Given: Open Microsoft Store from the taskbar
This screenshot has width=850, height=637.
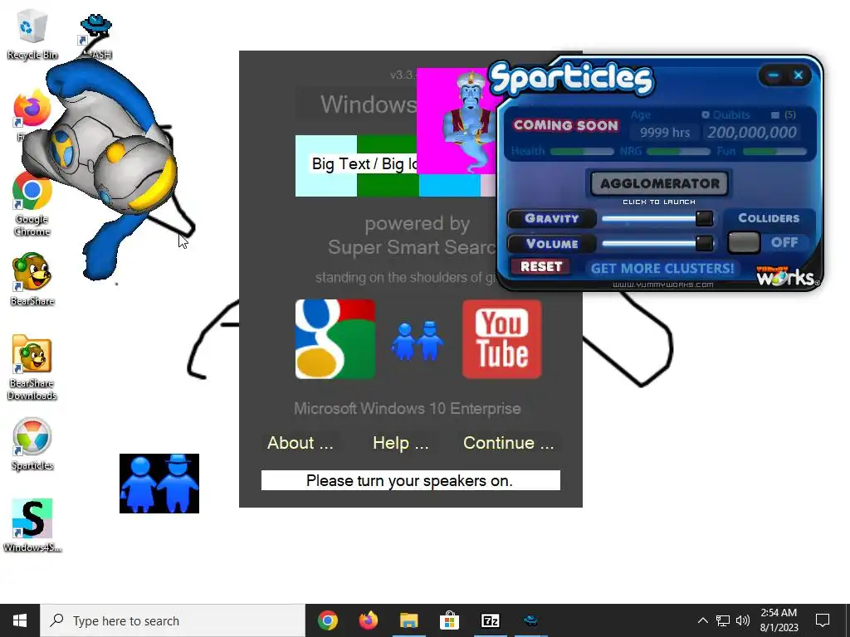Looking at the screenshot, I should (x=449, y=620).
